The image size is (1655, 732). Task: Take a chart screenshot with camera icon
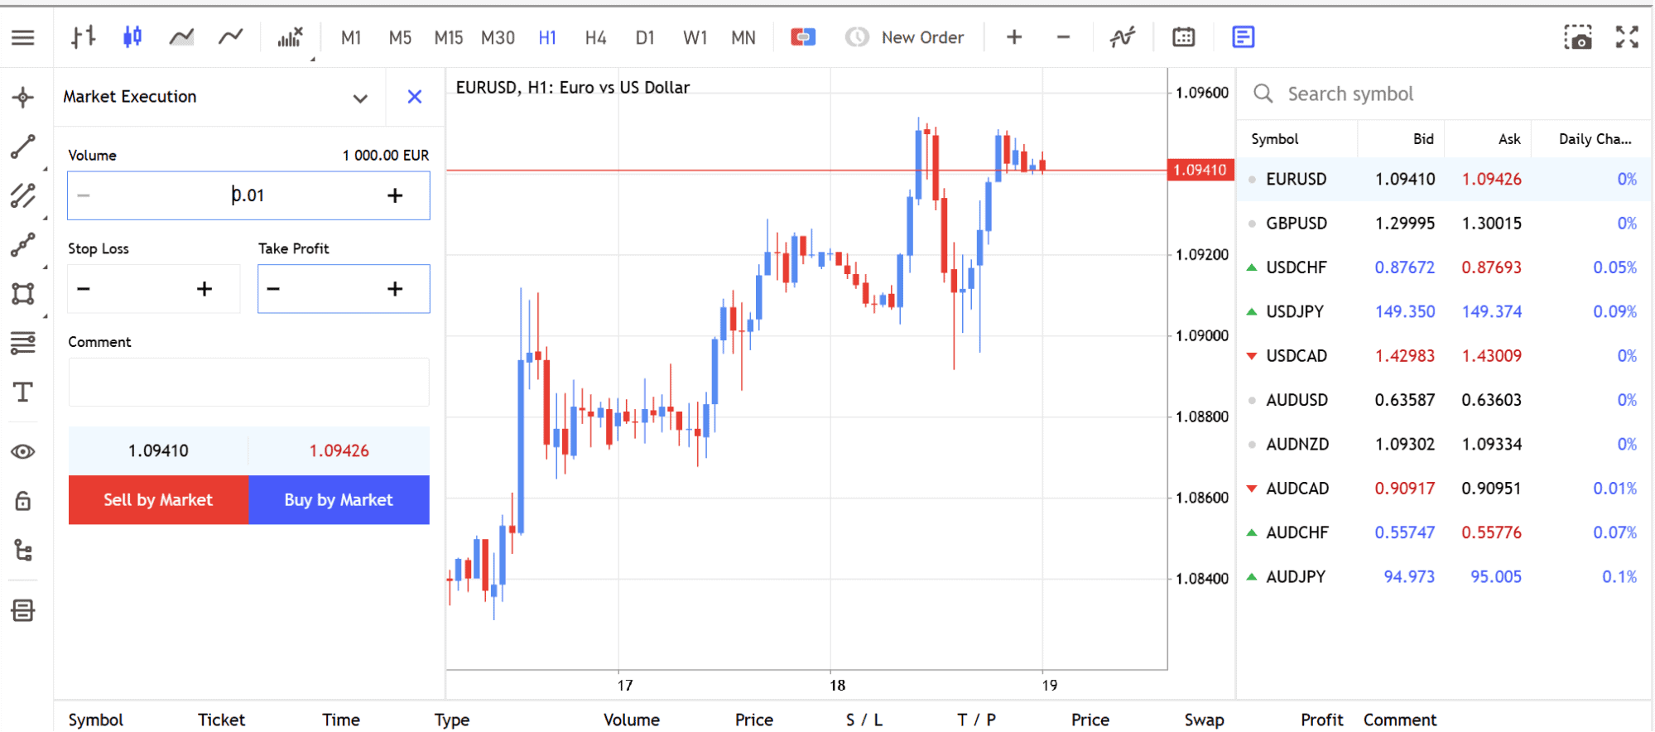[1577, 37]
